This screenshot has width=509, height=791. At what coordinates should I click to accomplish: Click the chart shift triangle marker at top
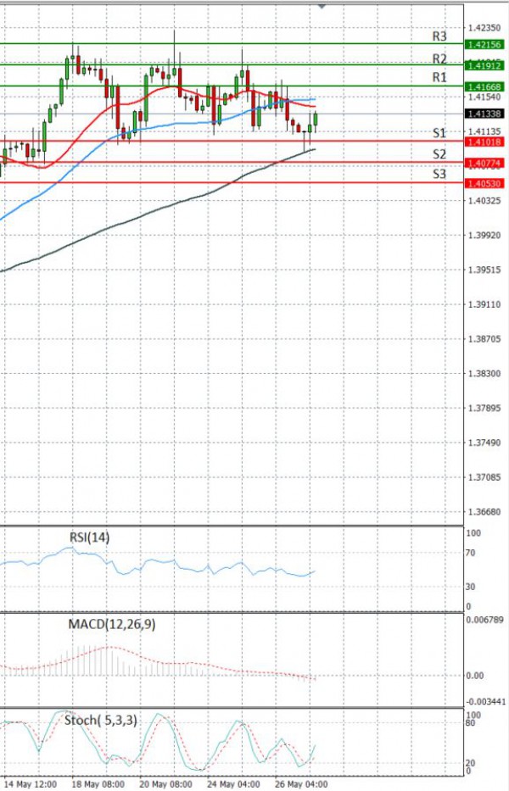(x=322, y=6)
